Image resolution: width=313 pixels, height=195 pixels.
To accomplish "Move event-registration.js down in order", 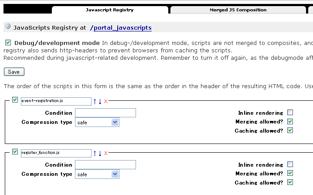I will [x=100, y=102].
